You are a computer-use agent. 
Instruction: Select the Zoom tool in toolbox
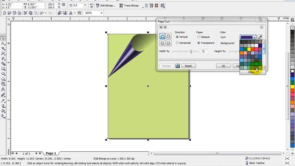coord(3,53)
